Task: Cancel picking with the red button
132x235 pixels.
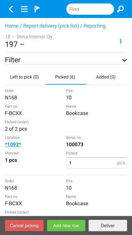Action: coord(24,226)
